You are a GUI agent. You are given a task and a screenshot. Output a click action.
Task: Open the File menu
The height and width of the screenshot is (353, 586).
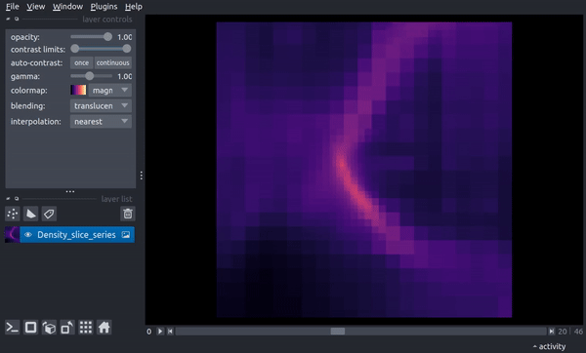click(x=12, y=7)
